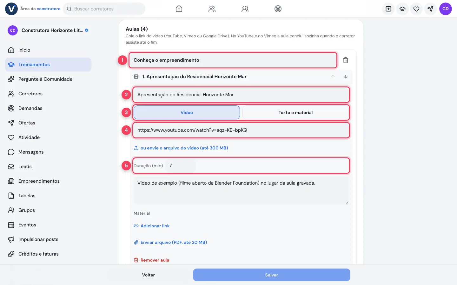Open the two-people icon in top navigation
The width and height of the screenshot is (457, 285).
pos(212,9)
